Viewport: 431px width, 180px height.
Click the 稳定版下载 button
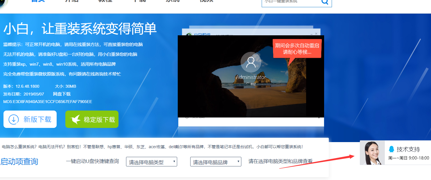[92, 119]
